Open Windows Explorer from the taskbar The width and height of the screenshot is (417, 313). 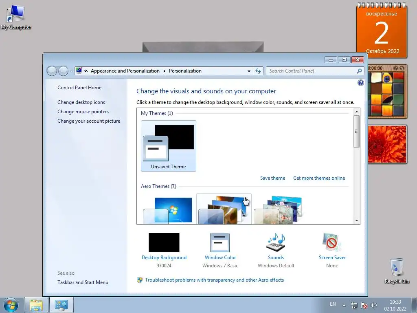(36, 305)
